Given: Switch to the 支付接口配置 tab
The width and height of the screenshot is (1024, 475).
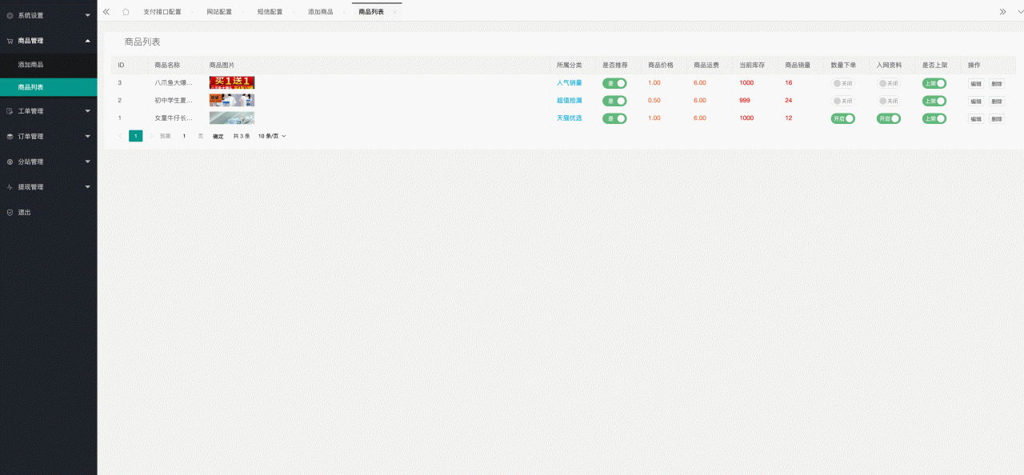Looking at the screenshot, I should 162,12.
